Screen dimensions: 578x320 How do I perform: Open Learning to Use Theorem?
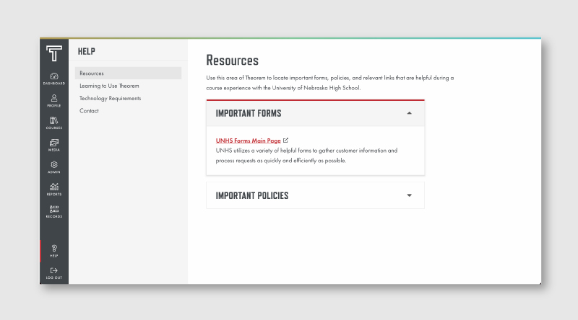pos(109,86)
